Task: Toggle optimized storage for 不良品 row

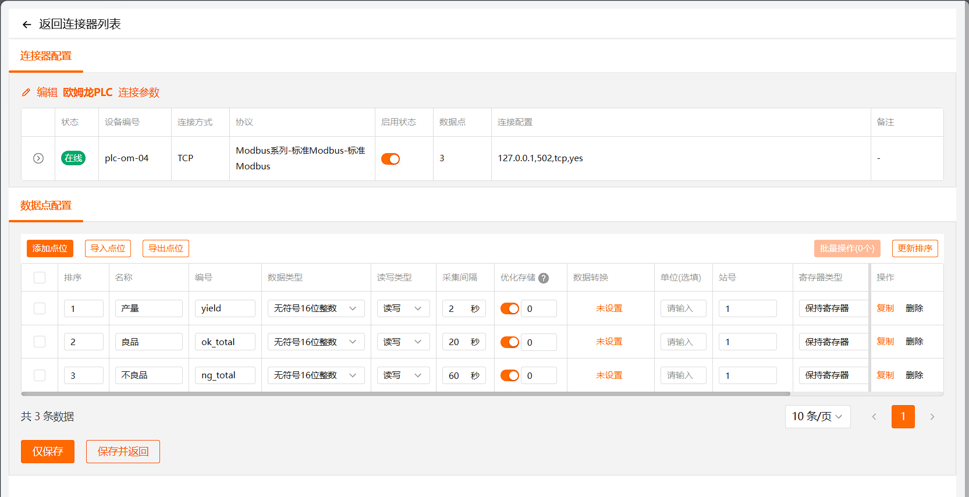Action: (x=510, y=375)
